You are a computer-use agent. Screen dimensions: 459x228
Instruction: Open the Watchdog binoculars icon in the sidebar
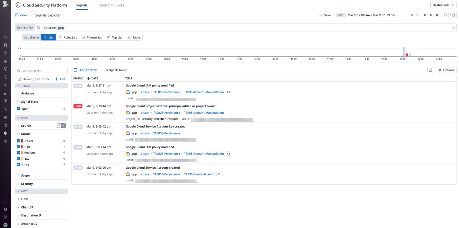tap(5, 45)
